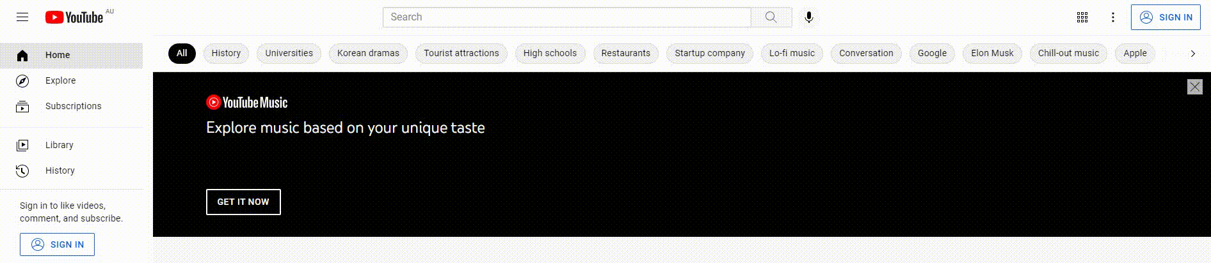The image size is (1211, 263).
Task: Click the Subscriptions icon
Action: pos(22,107)
